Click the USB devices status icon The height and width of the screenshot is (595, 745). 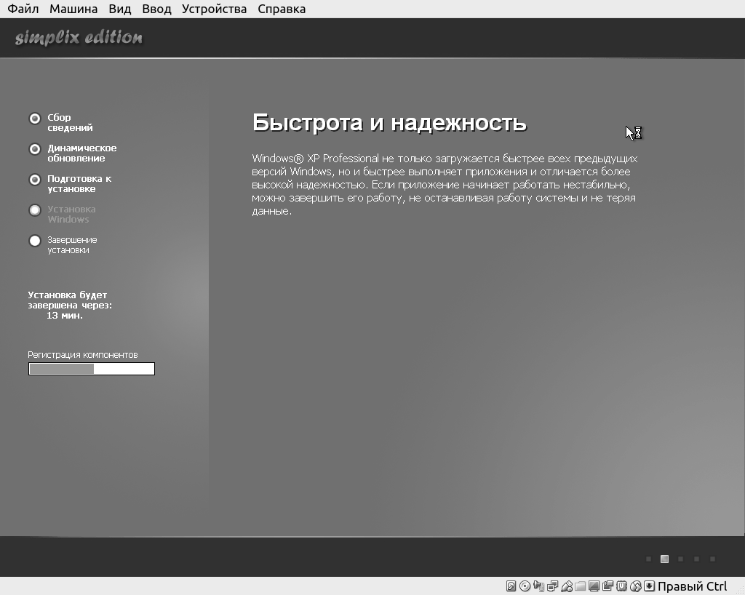coord(566,586)
